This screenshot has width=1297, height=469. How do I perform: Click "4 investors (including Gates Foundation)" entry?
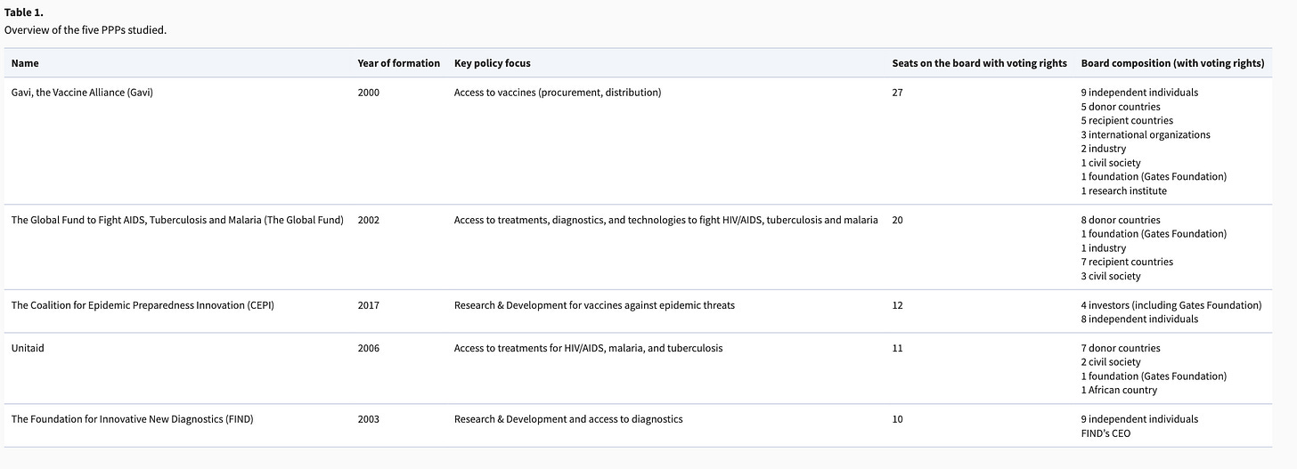coord(1171,305)
